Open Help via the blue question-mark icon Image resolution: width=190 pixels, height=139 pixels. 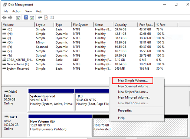[26, 17]
